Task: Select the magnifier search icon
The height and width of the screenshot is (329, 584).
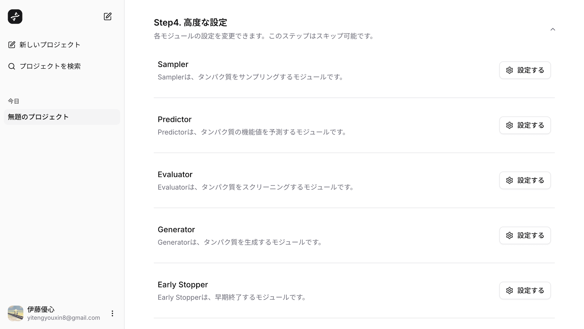Action: pos(12,66)
